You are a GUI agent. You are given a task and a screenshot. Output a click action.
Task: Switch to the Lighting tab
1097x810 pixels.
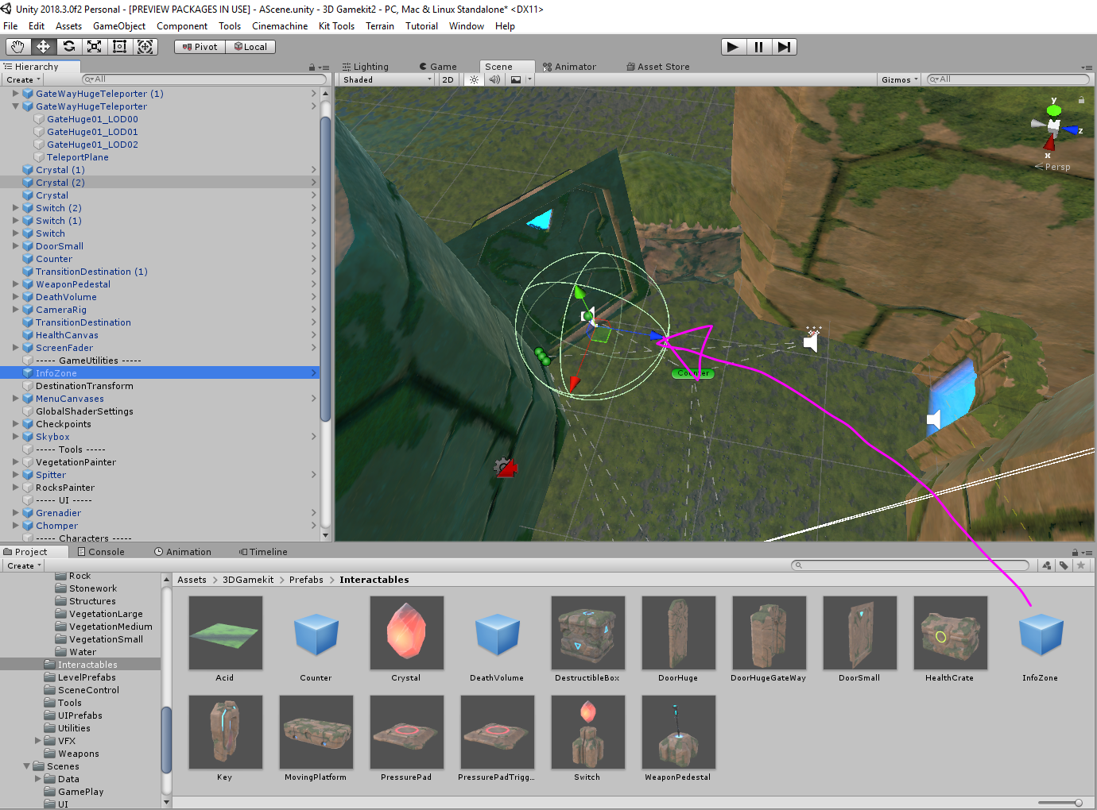coord(366,67)
